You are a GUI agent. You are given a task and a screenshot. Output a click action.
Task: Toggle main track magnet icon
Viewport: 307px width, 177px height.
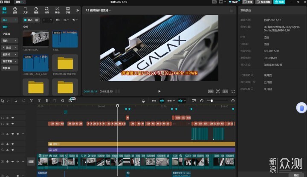pyautogui.click(x=154, y=101)
